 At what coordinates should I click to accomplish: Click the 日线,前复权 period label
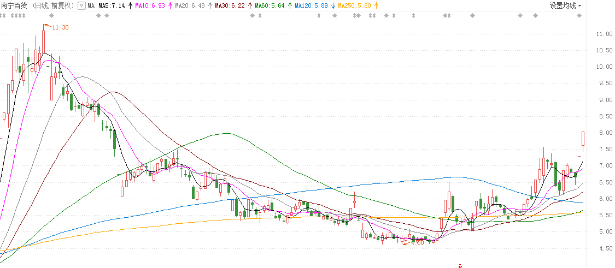[x=54, y=5]
